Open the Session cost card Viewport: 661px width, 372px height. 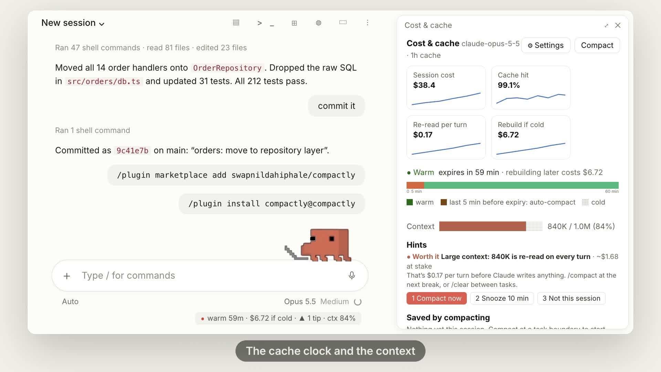click(x=446, y=88)
